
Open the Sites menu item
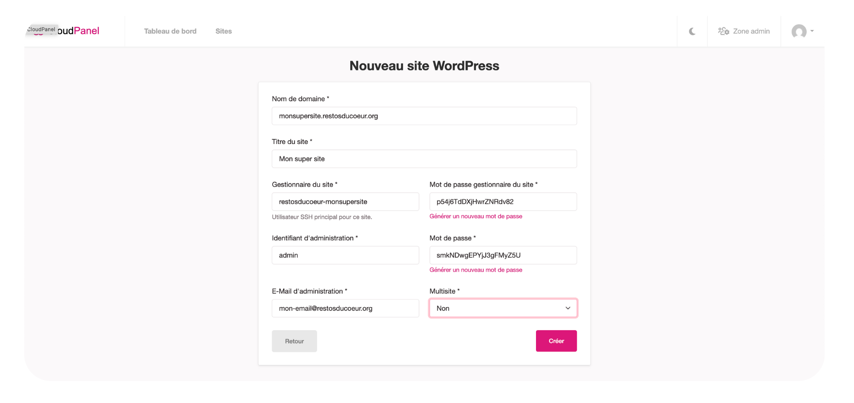(224, 31)
